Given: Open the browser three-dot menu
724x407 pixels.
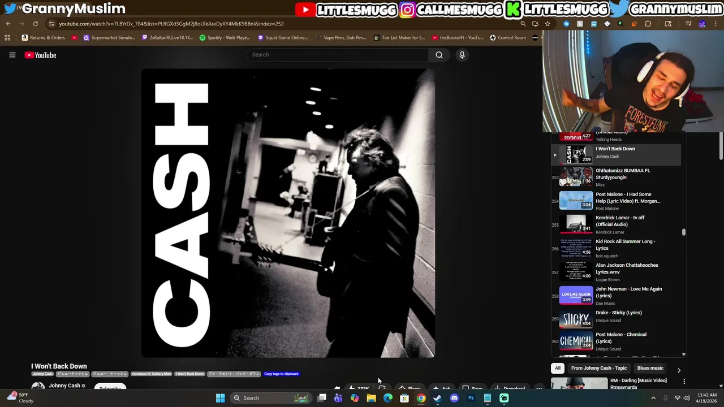Looking at the screenshot, I should [716, 24].
